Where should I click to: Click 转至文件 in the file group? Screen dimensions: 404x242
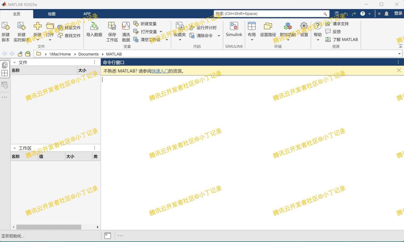coord(69,28)
